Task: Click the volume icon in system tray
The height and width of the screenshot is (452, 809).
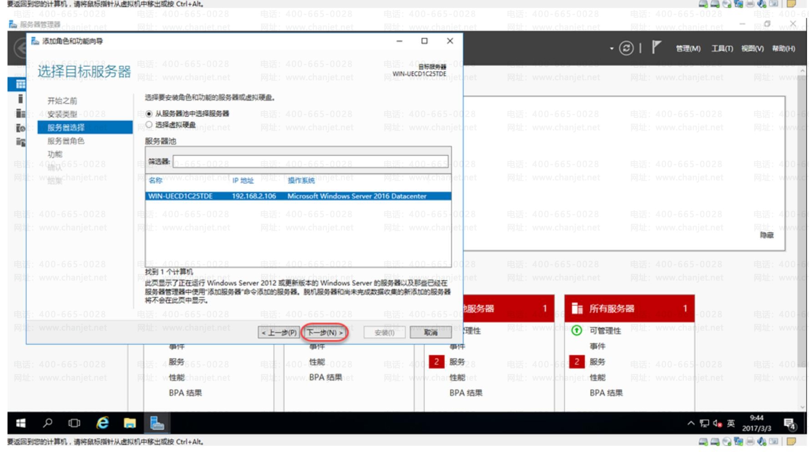Action: [x=718, y=423]
